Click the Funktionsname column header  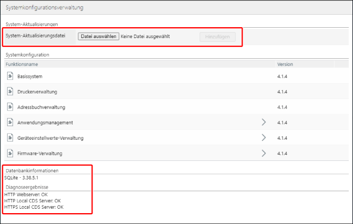click(22, 64)
